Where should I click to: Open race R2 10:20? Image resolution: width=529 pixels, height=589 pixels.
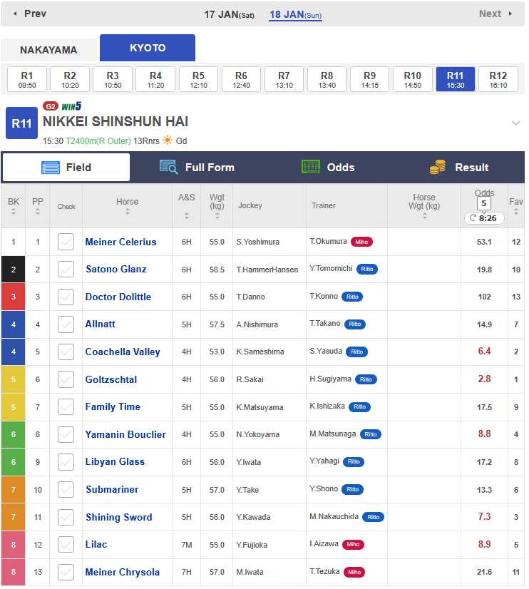point(70,79)
